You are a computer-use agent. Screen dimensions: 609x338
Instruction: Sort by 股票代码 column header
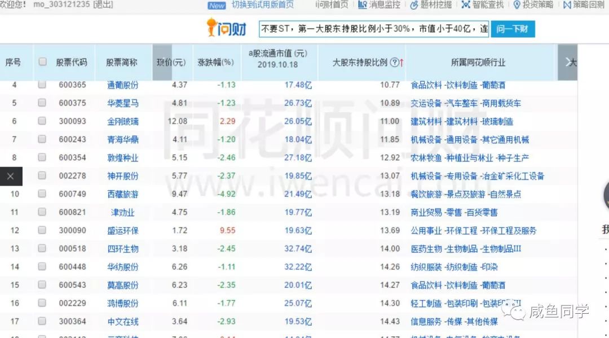72,62
